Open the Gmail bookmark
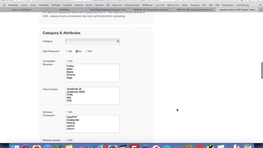 [33, 5]
